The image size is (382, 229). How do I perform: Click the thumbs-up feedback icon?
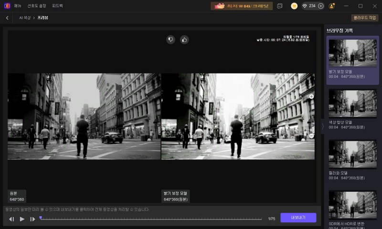tap(184, 40)
